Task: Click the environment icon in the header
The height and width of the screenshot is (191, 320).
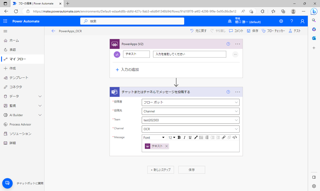Action: pyautogui.click(x=230, y=21)
